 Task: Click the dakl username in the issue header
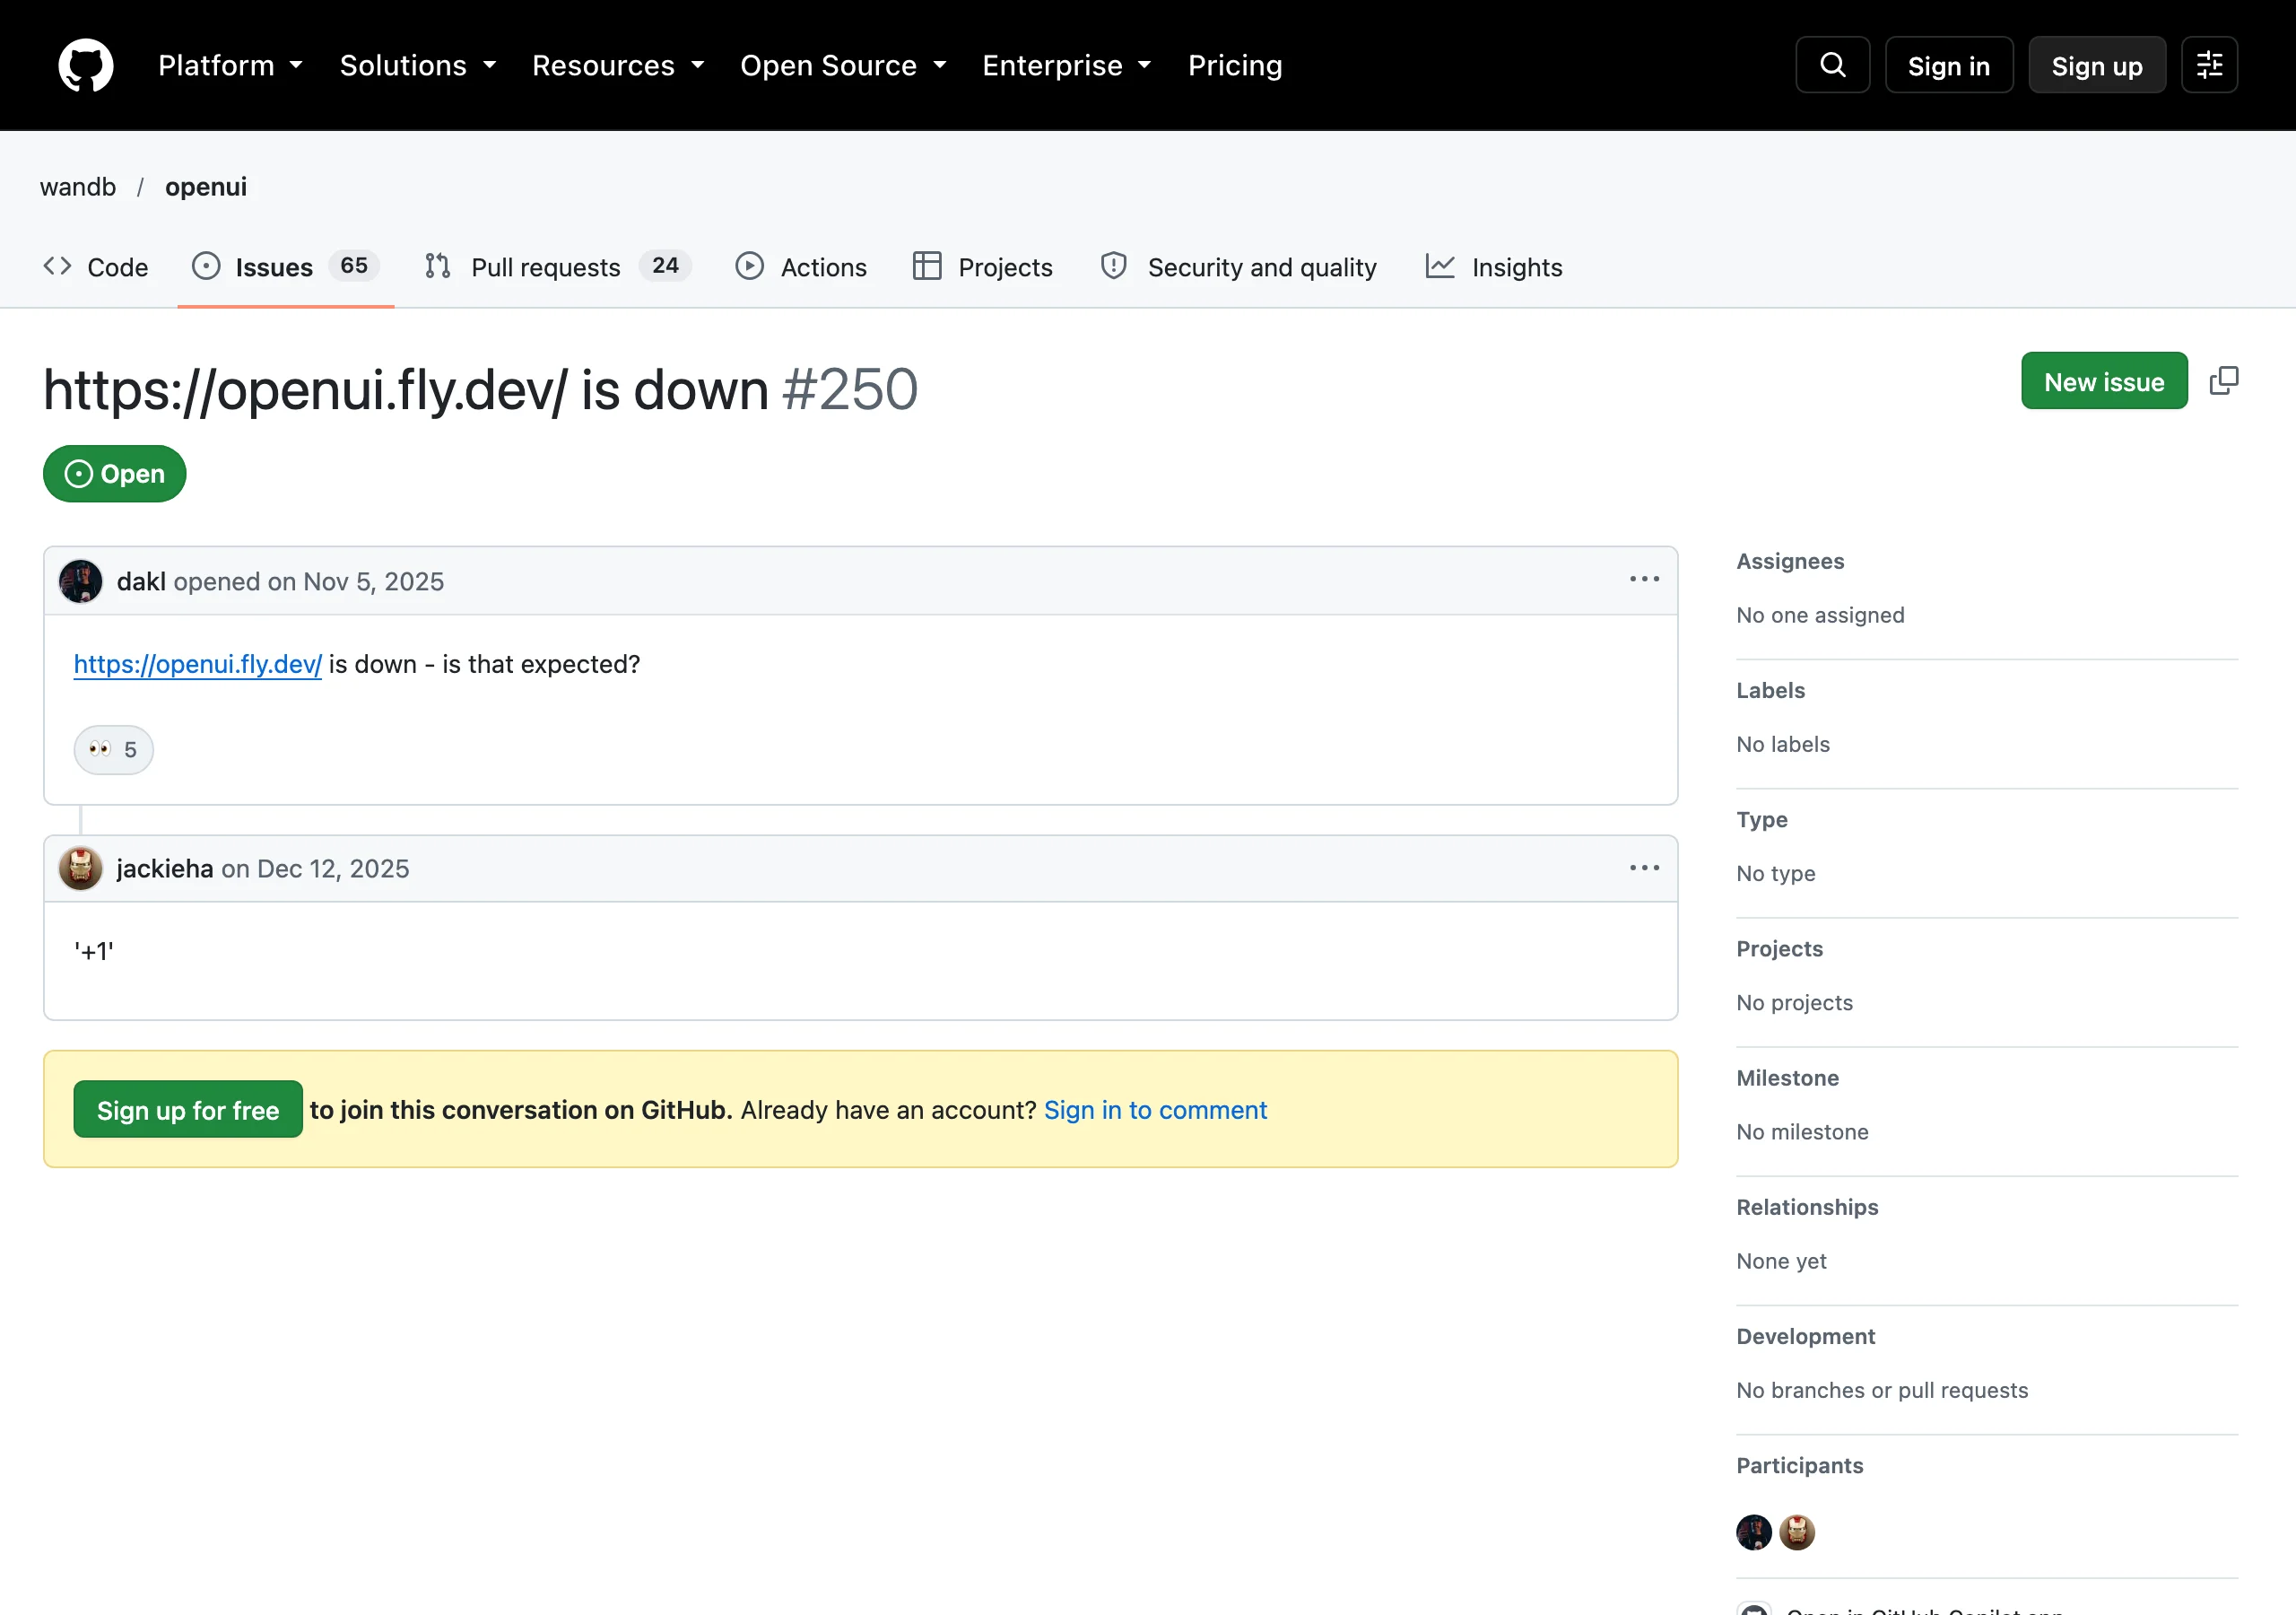pyautogui.click(x=141, y=581)
